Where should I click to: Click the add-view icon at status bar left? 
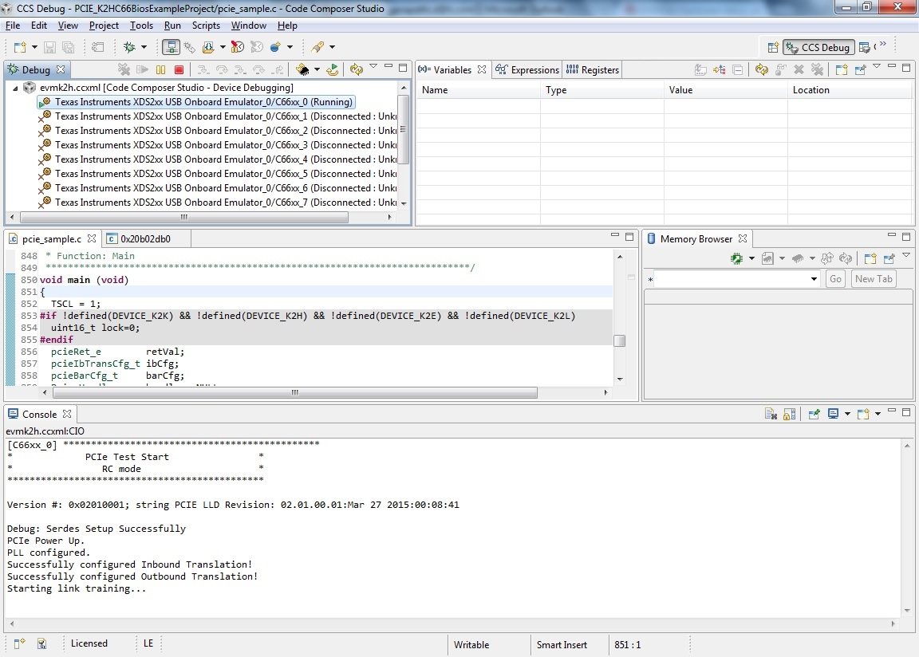pyautogui.click(x=19, y=643)
